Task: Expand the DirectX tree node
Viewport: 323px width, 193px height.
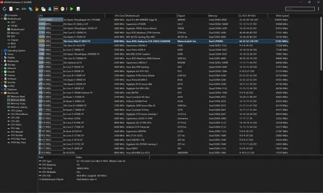Action: click(2, 72)
